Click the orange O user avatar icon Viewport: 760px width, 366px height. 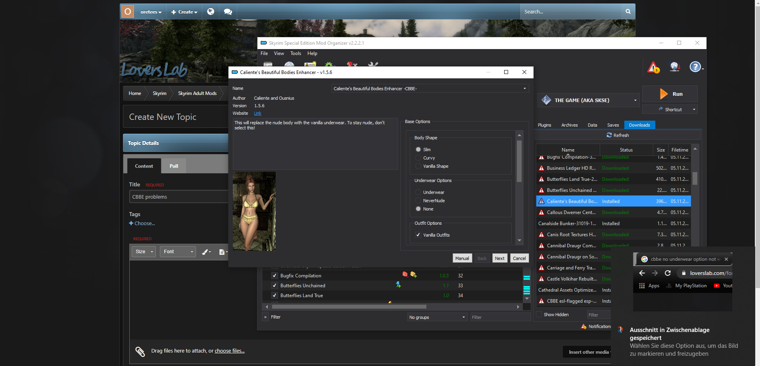click(x=127, y=11)
